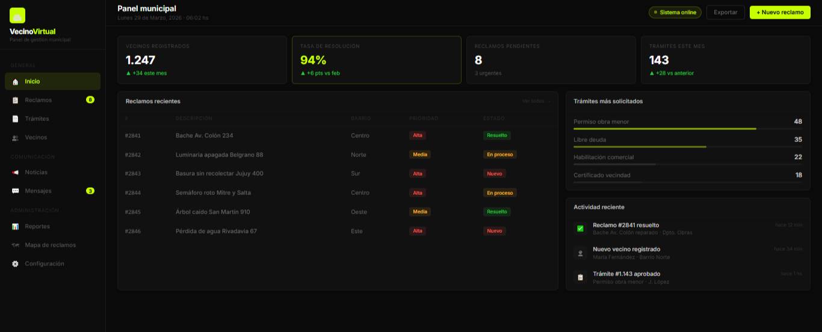Open Reclamos via its clipboard icon
Image resolution: width=822 pixels, height=332 pixels.
click(x=16, y=100)
